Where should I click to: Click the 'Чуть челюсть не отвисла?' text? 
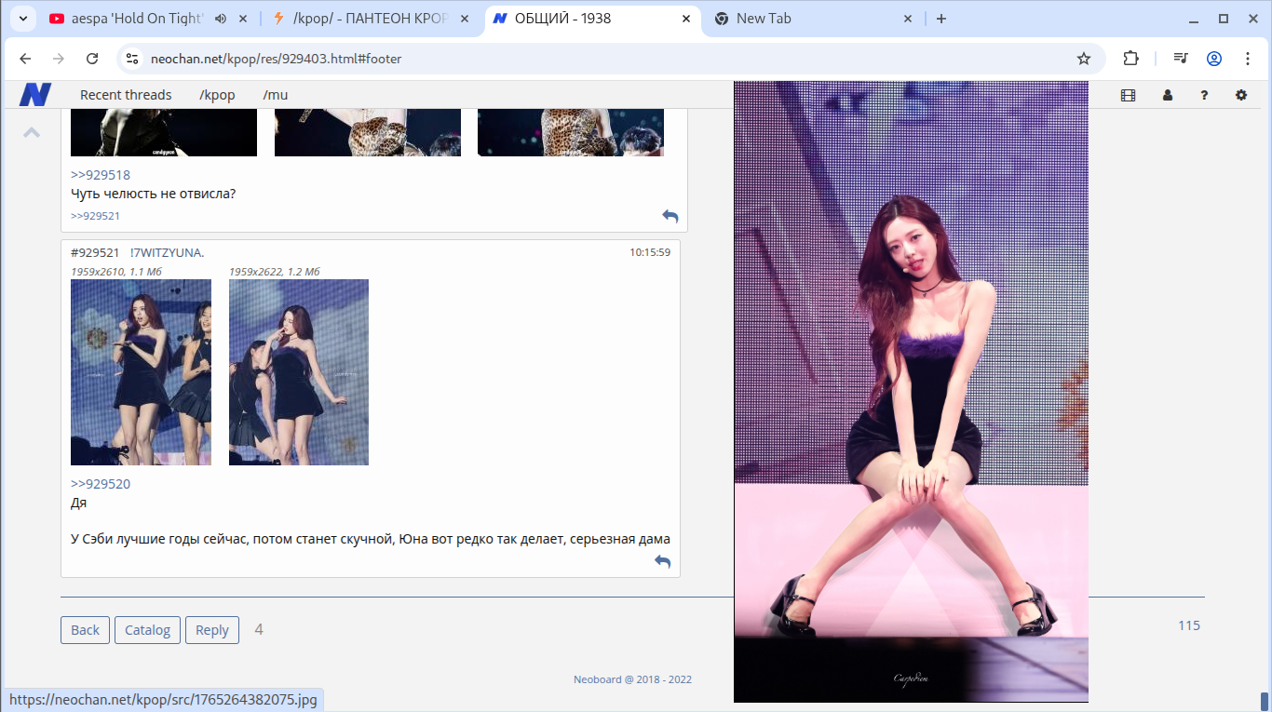point(154,194)
